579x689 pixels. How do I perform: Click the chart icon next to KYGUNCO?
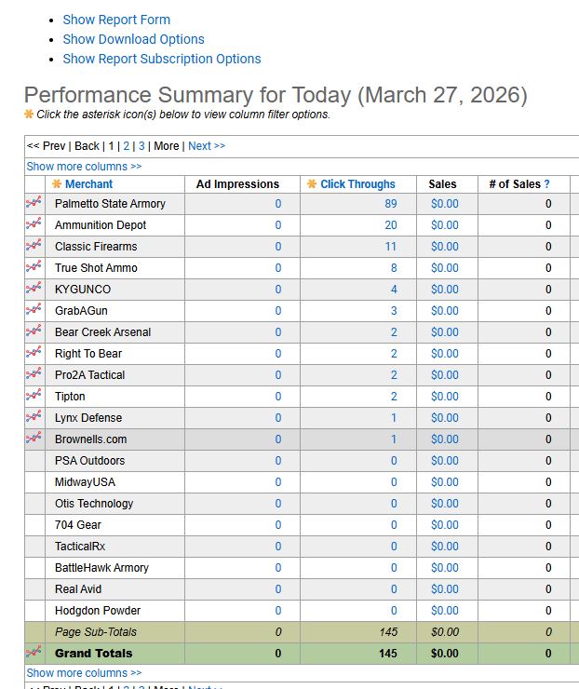(x=34, y=290)
